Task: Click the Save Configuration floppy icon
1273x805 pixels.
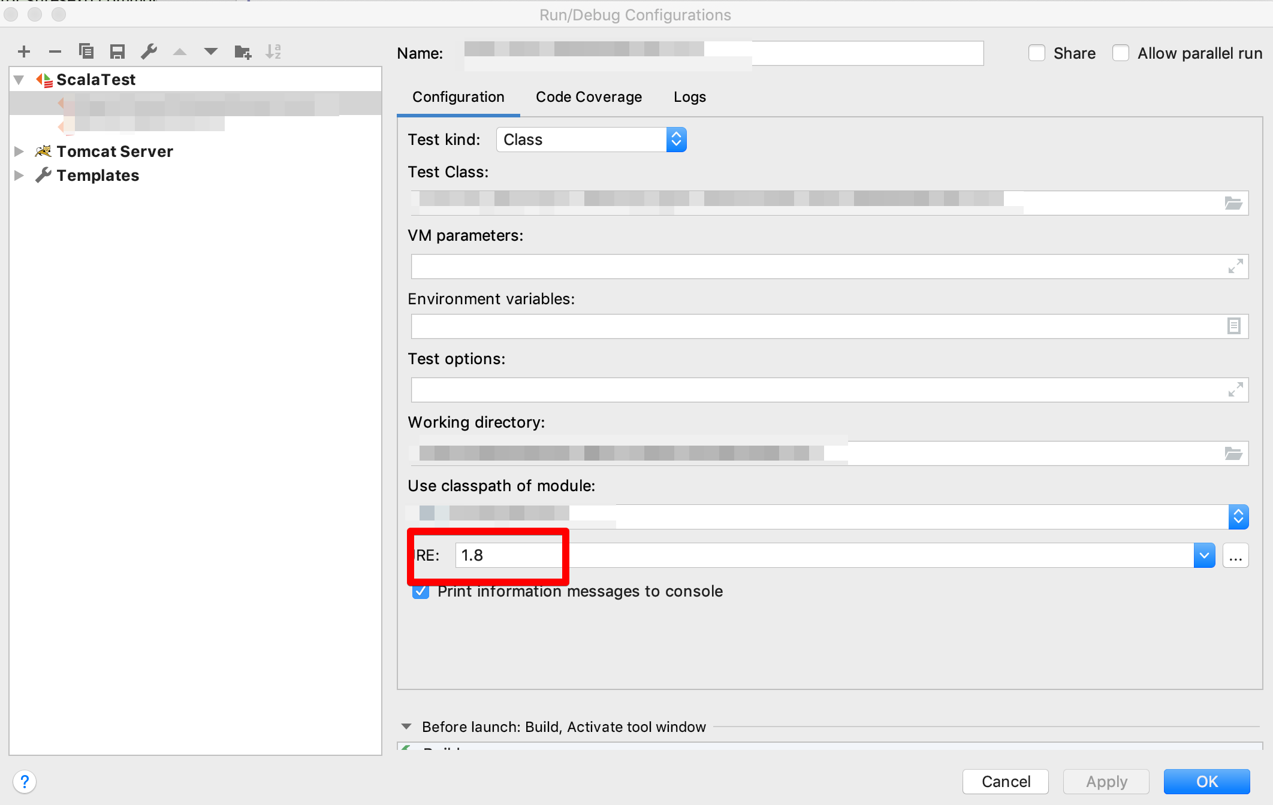Action: click(x=117, y=52)
